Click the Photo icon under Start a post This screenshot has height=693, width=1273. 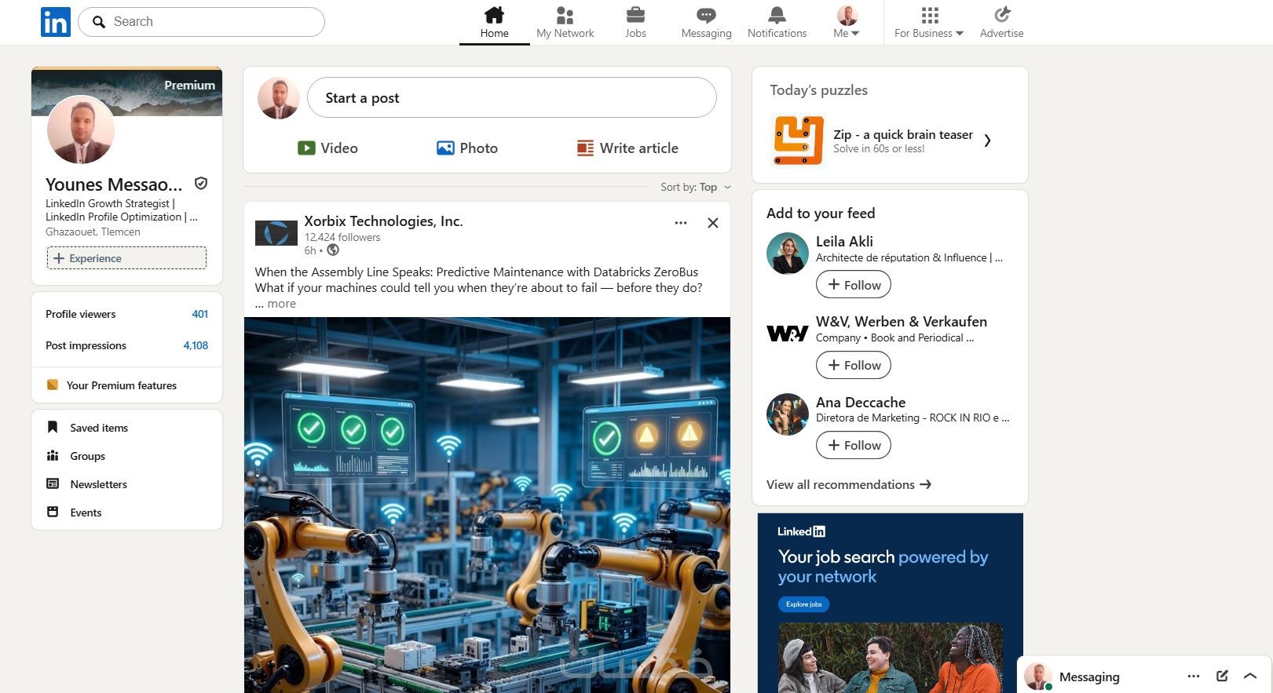click(445, 148)
